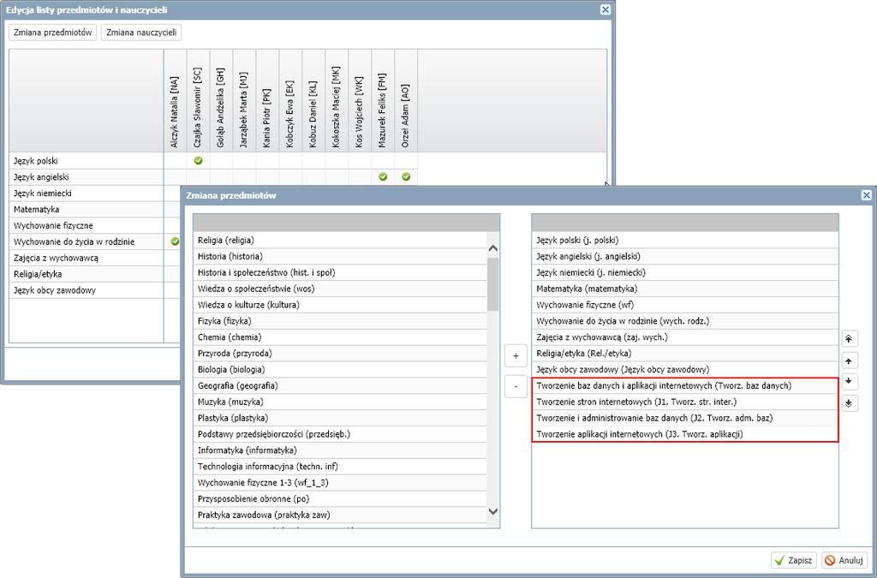
Task: Click the scroll-down arrow of subjects list
Action: tap(492, 511)
